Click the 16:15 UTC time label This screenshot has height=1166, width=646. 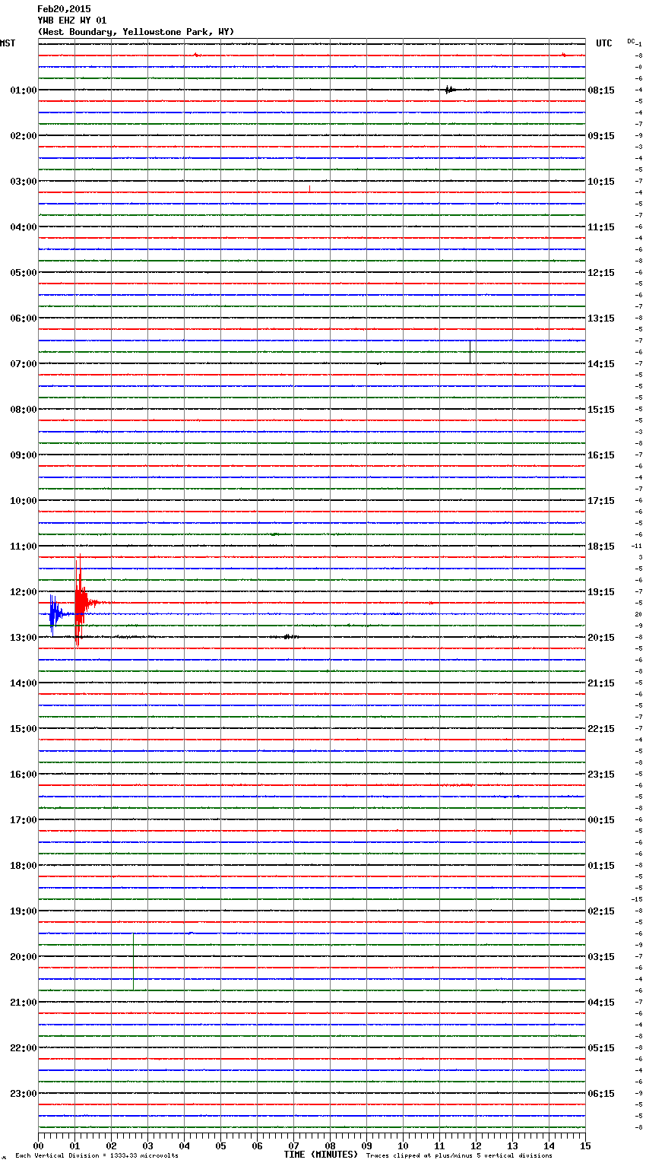pos(601,455)
